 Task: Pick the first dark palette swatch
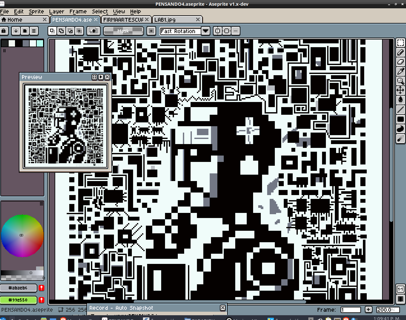click(x=5, y=43)
